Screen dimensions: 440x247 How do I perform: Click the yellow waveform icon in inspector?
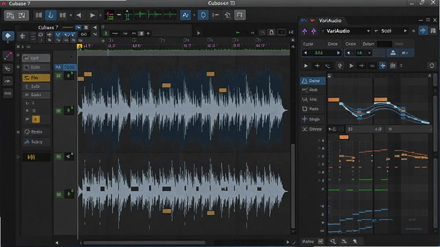(31, 157)
